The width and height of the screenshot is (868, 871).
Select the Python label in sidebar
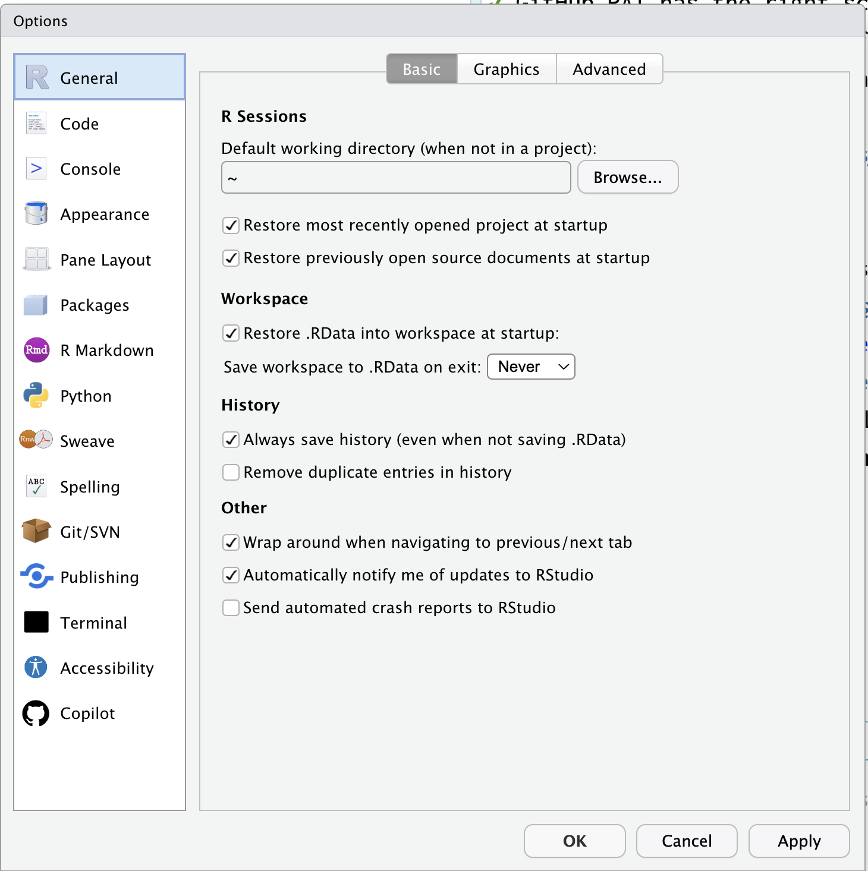(x=86, y=396)
